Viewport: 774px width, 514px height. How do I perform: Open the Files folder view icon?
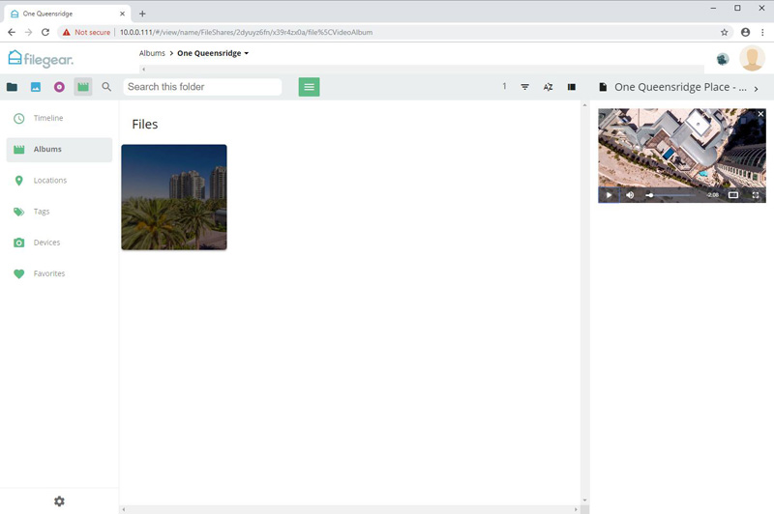tap(12, 87)
